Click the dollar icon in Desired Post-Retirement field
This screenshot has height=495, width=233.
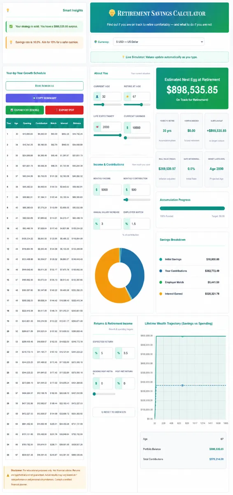[97, 383]
